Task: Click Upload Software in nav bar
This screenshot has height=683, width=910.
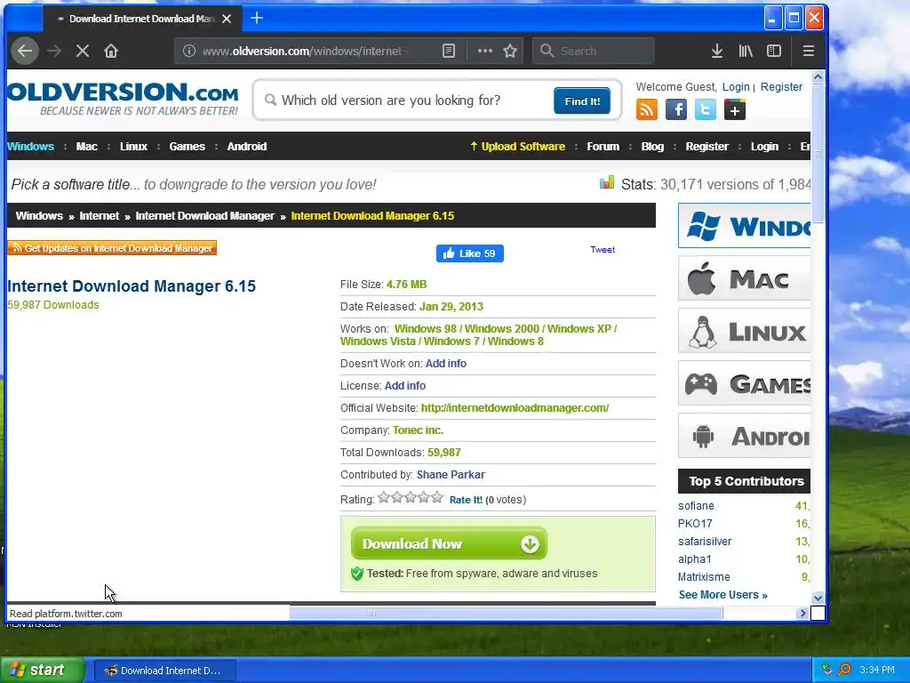Action: (x=517, y=147)
